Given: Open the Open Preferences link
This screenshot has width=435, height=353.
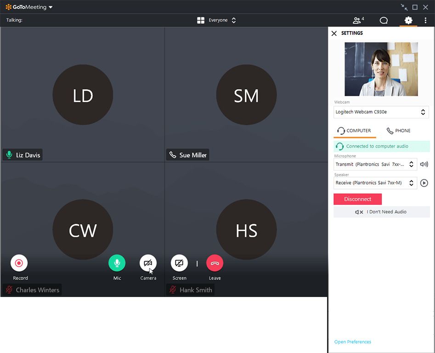Looking at the screenshot, I should [x=352, y=342].
